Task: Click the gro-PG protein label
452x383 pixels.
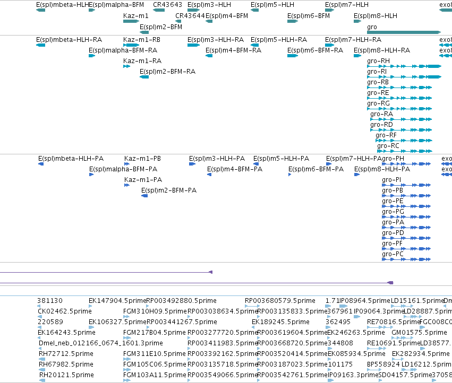Action: (393, 212)
